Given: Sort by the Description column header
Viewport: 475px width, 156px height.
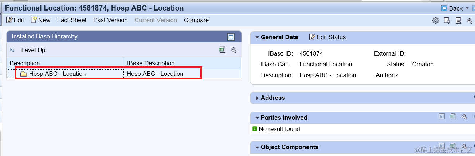Looking at the screenshot, I should [25, 63].
